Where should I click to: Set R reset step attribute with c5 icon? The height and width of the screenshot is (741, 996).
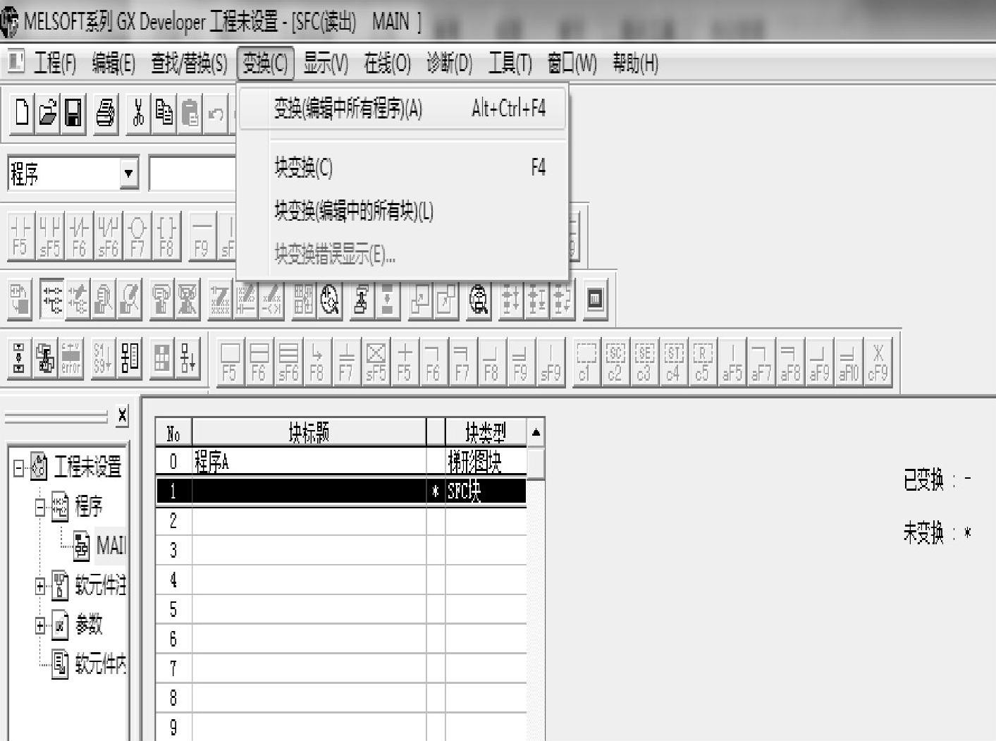pyautogui.click(x=702, y=362)
